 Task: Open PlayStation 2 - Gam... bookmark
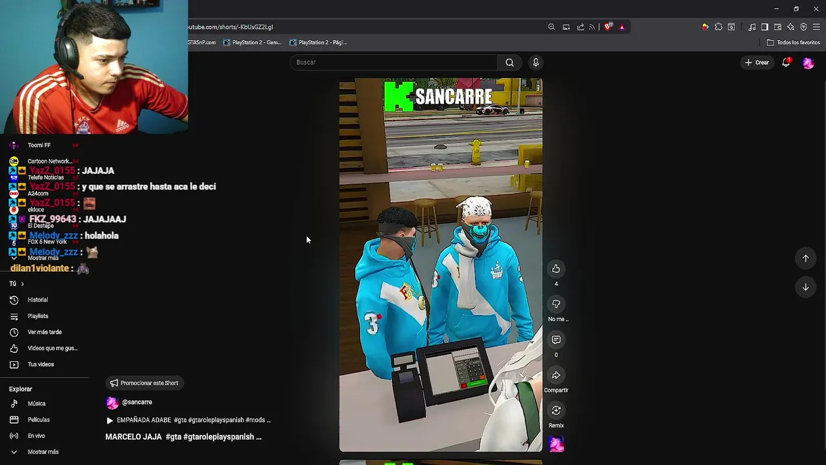pos(252,43)
